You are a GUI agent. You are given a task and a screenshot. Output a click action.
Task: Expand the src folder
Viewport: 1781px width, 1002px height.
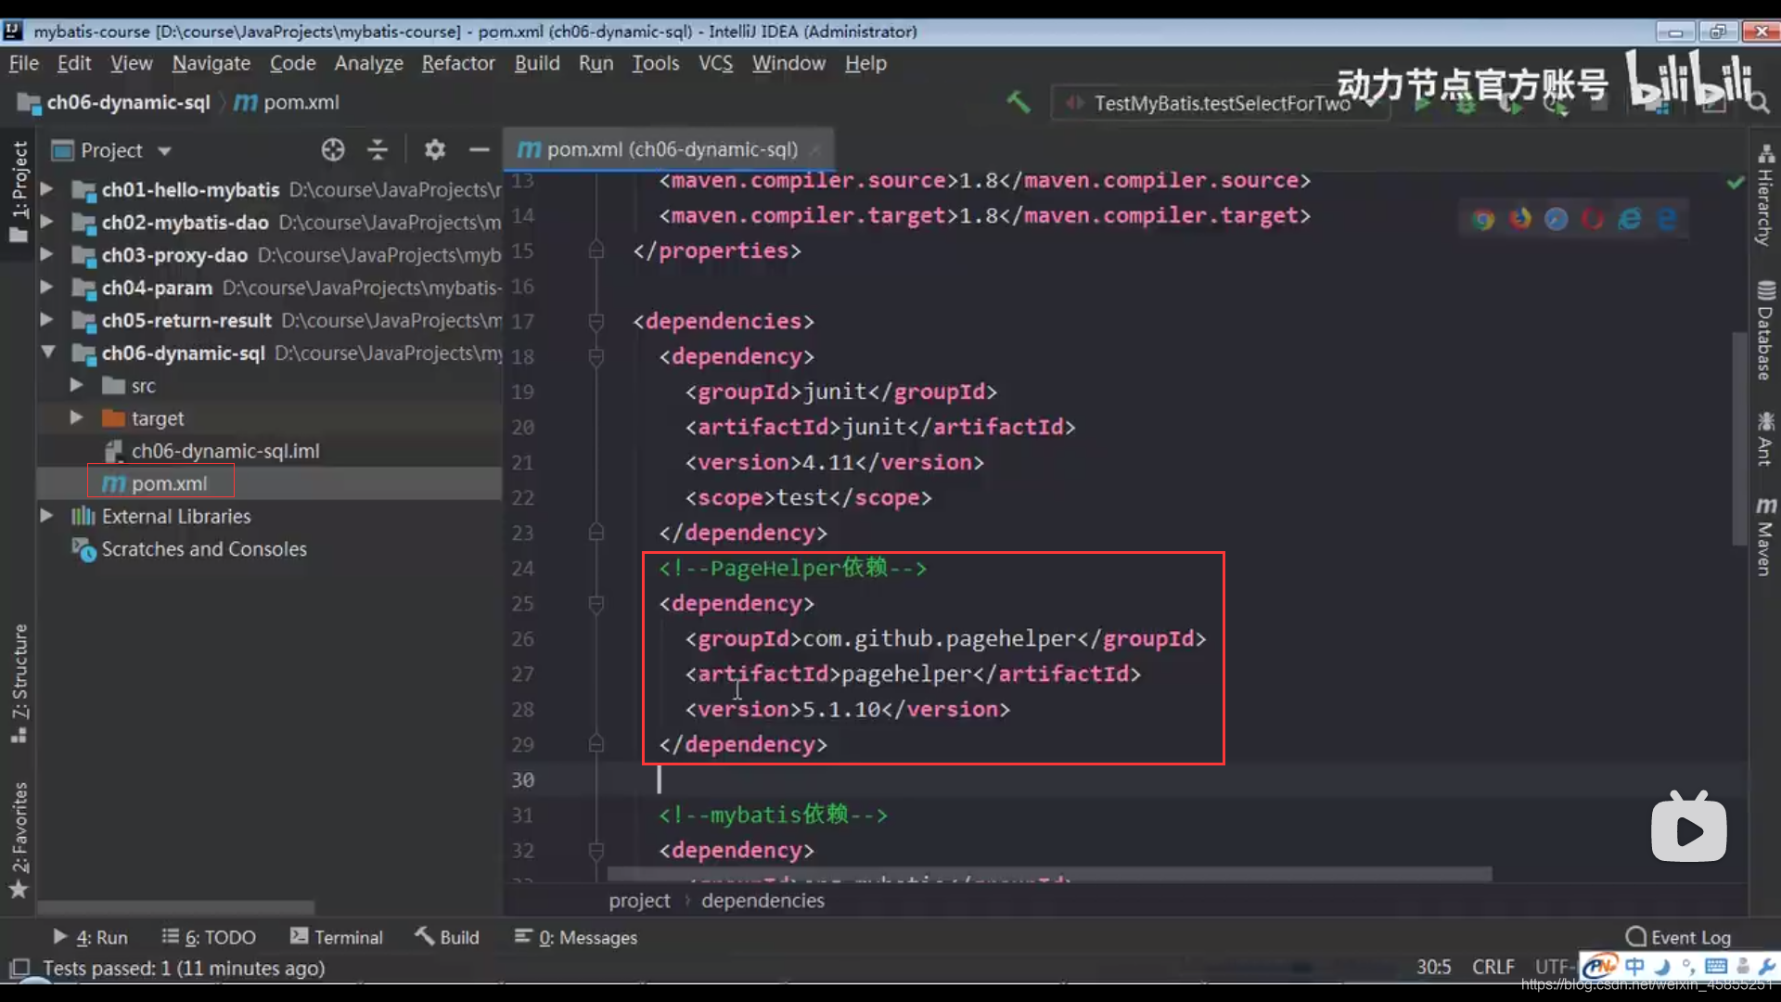(x=76, y=385)
